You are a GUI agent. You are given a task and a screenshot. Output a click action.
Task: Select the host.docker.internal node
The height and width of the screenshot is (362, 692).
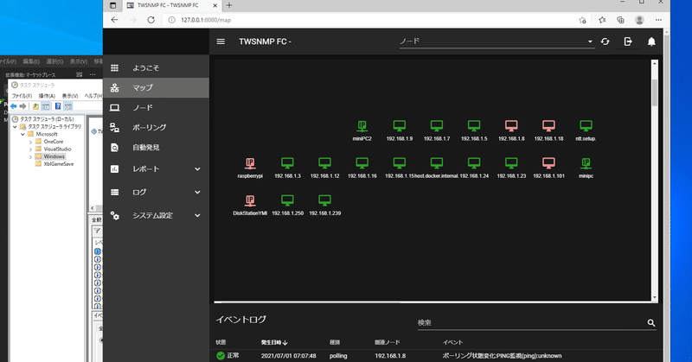click(437, 163)
